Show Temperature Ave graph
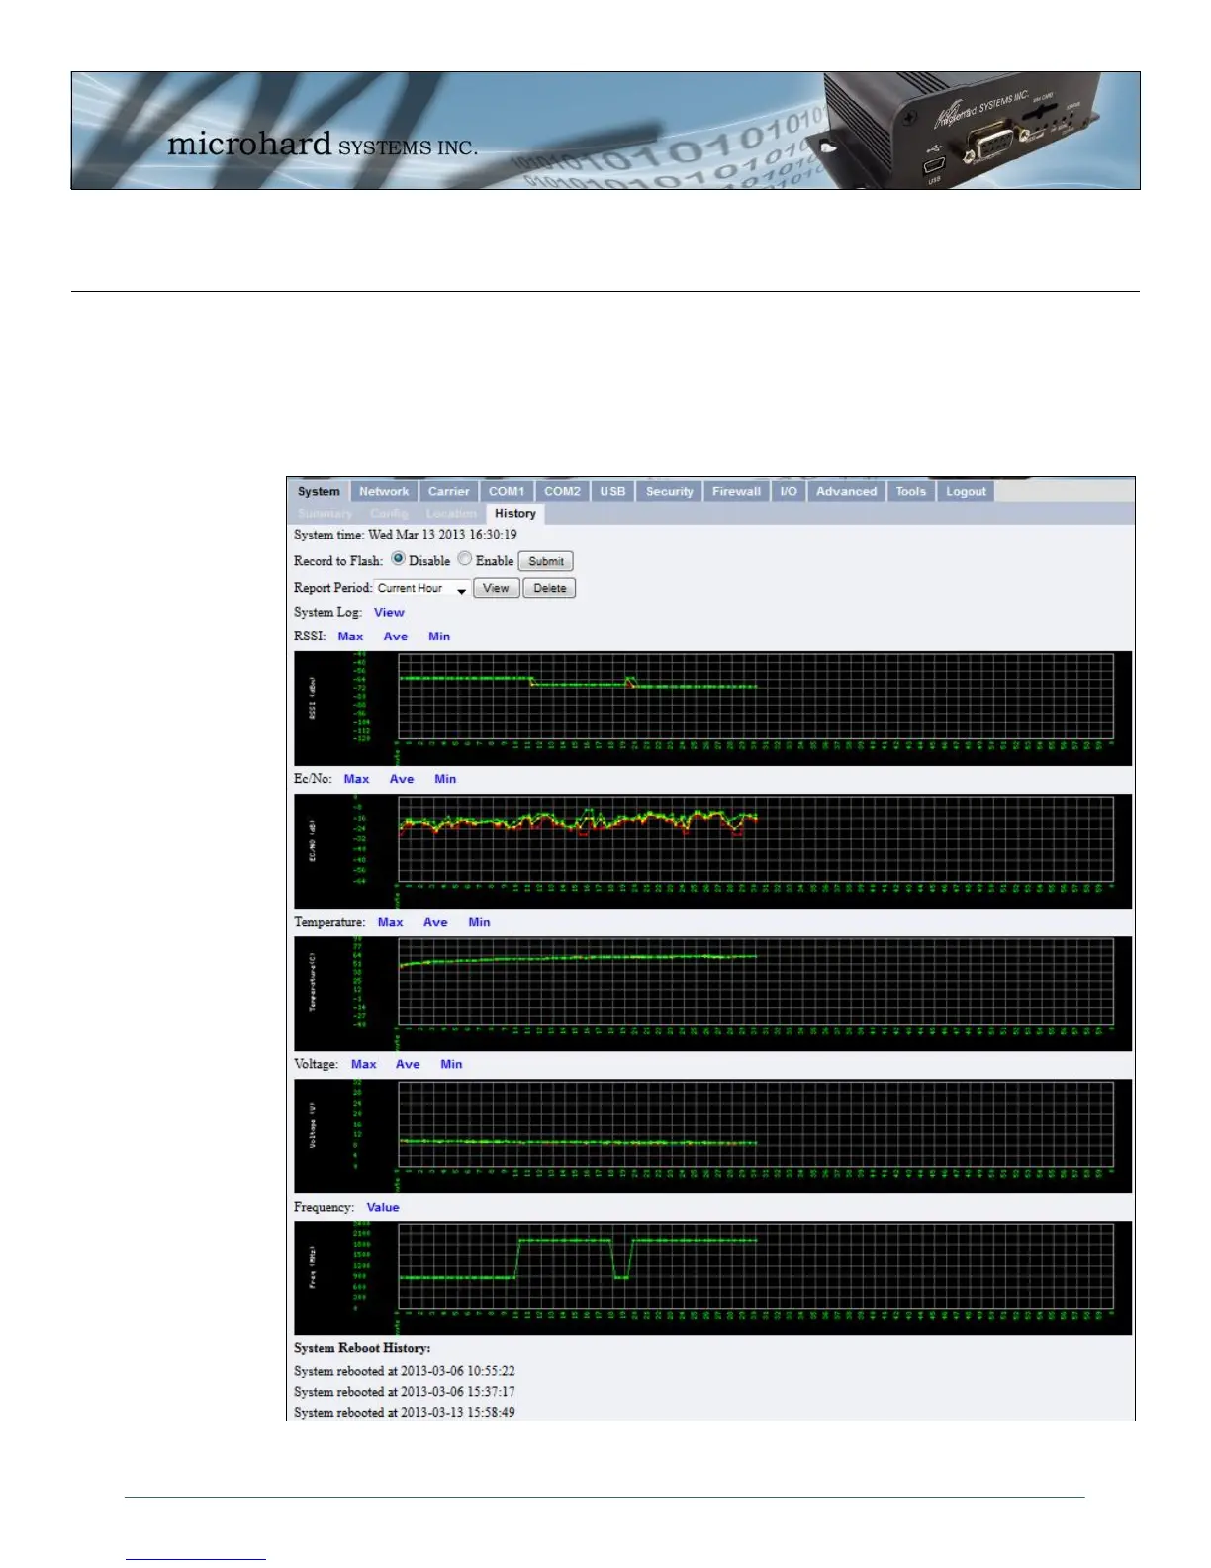This screenshot has width=1211, height=1568. point(435,922)
